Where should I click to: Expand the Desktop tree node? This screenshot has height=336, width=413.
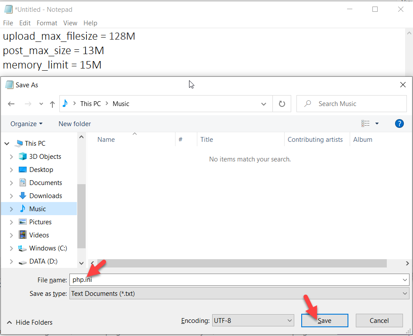[11, 170]
